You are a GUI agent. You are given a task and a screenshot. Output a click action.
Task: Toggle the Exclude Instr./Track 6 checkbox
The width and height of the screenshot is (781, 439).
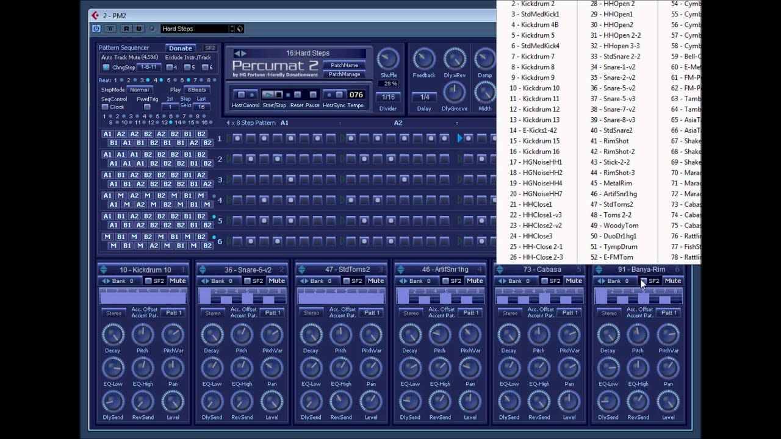(x=204, y=67)
